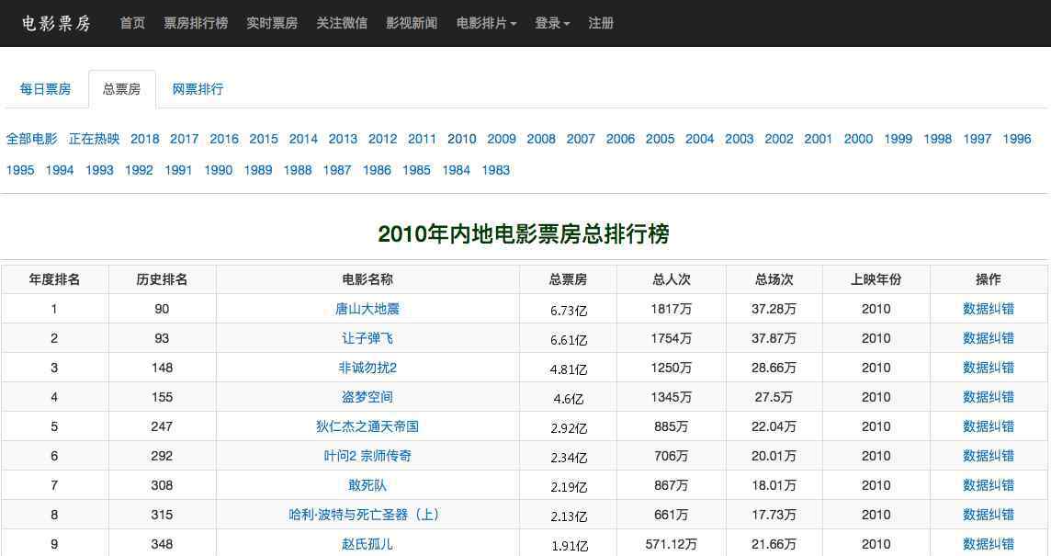Viewport: 1051px width, 556px height.
Task: Open 哈利·波特与死亡圣器（上） movie link
Action: (x=364, y=515)
